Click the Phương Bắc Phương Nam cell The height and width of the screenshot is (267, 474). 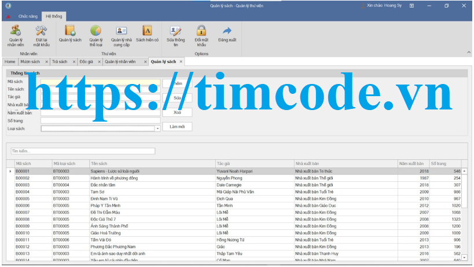(152, 247)
